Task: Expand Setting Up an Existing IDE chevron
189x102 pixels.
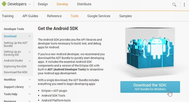Action: [x=30, y=52]
